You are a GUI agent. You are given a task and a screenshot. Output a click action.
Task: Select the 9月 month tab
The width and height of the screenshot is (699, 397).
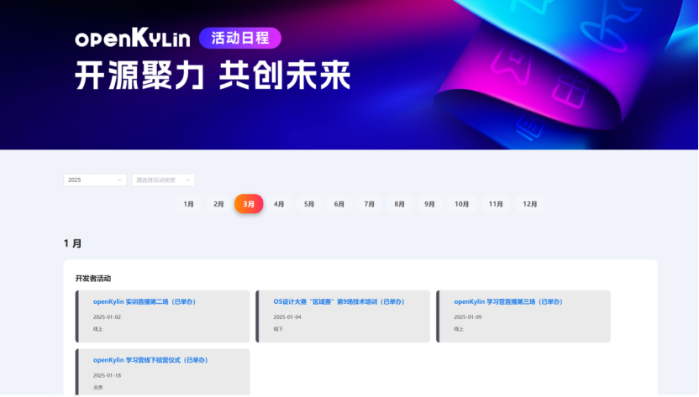(429, 204)
